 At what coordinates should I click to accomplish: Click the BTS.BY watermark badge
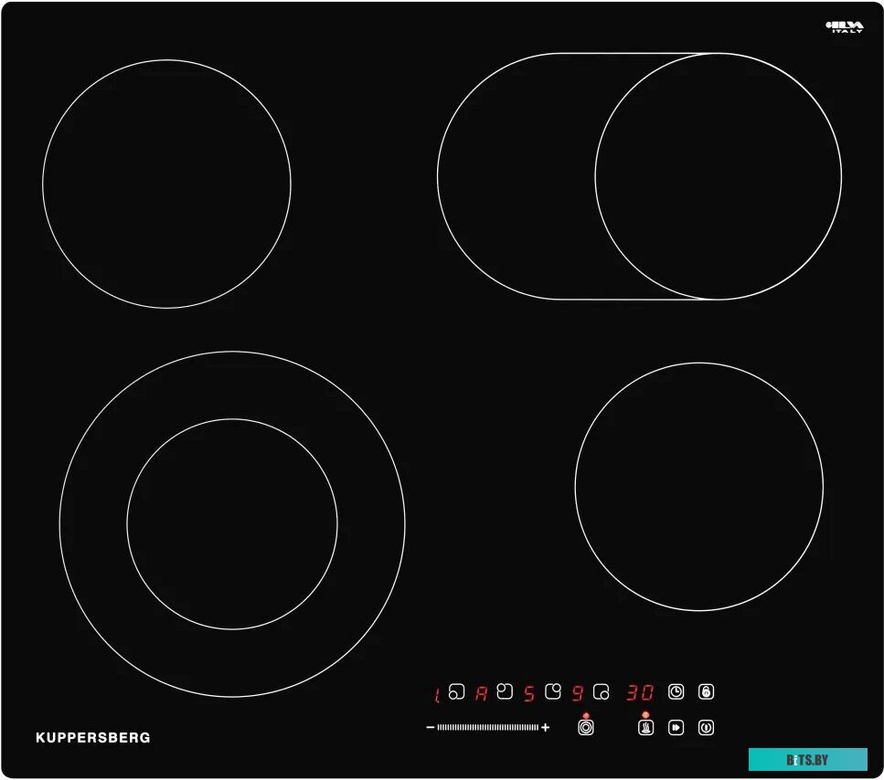(807, 760)
